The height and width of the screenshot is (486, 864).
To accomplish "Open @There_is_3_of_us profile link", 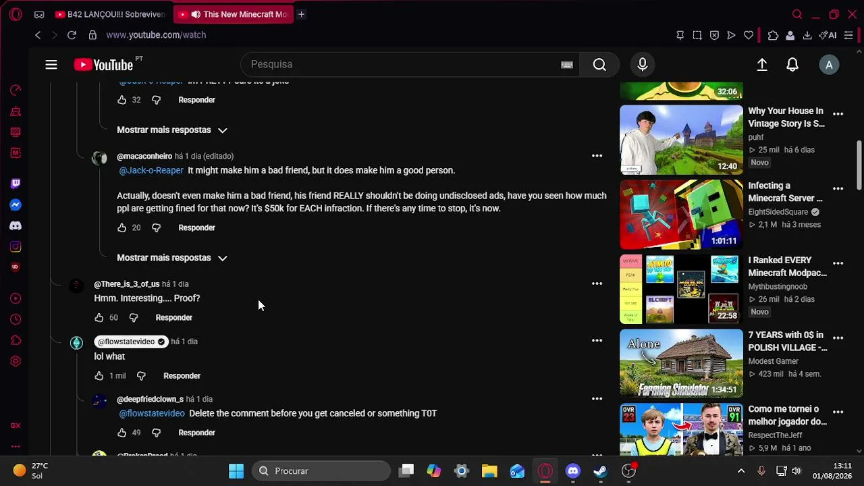I will pos(127,284).
